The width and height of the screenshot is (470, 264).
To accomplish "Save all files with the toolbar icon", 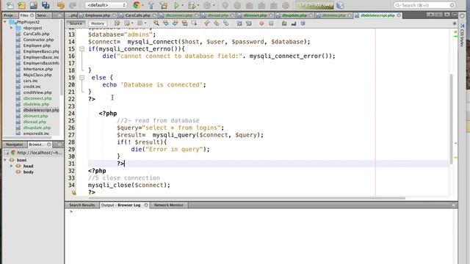I will pos(46,5).
